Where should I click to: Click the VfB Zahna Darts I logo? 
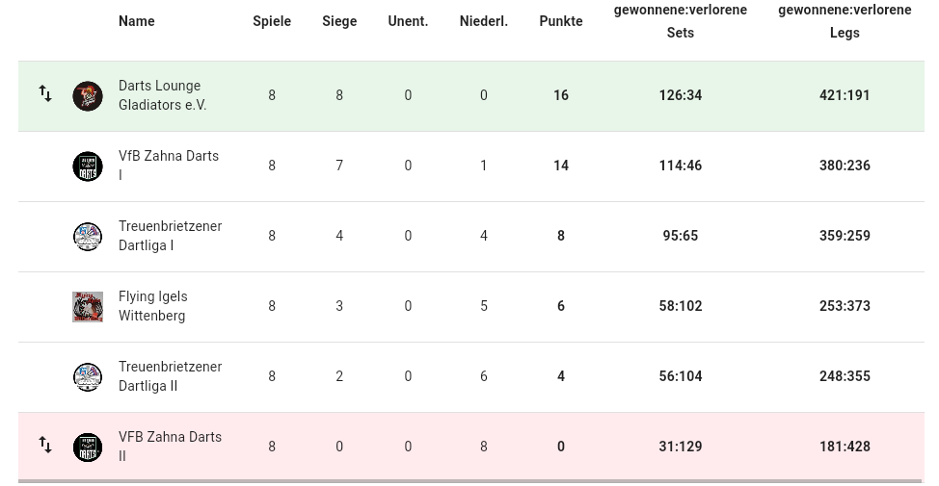88,166
